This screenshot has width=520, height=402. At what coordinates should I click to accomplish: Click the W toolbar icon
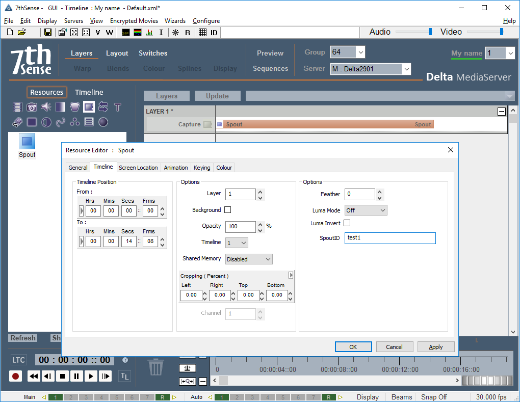point(110,33)
